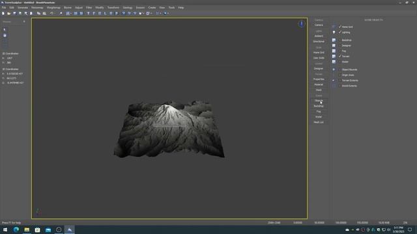Select Home Grid settings button
The image size is (417, 234).
[319, 53]
